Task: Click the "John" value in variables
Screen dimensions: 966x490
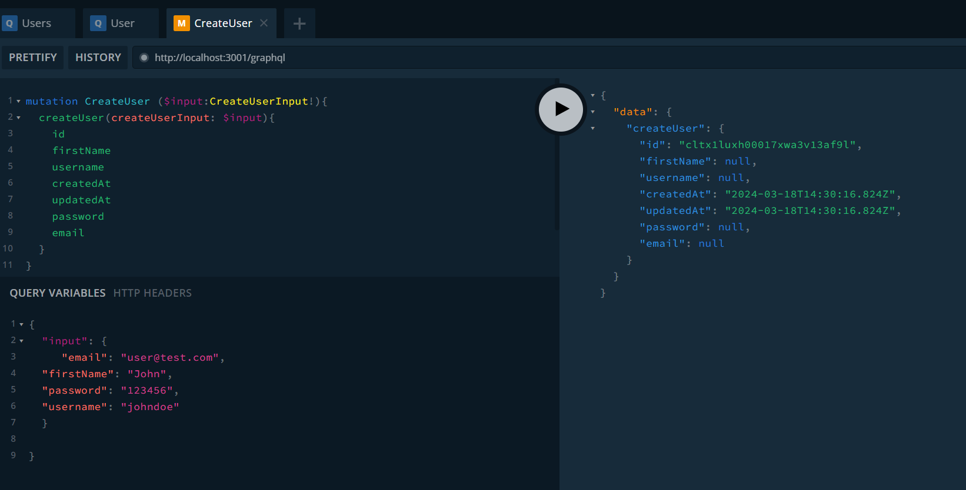Action: coord(147,374)
